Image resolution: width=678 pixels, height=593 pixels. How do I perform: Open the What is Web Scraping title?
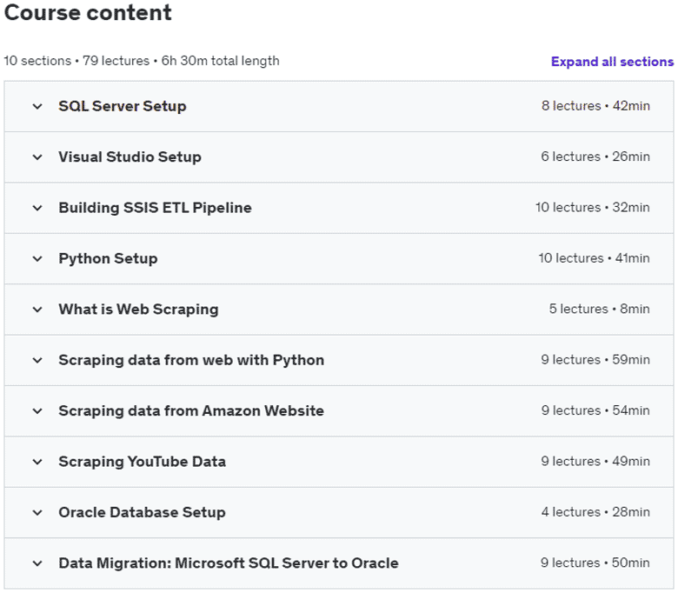point(138,310)
